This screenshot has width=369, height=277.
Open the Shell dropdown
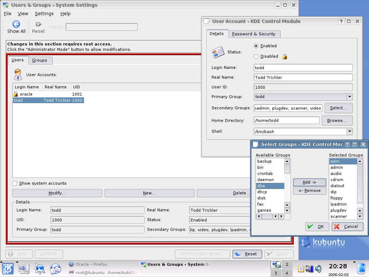[x=350, y=131]
